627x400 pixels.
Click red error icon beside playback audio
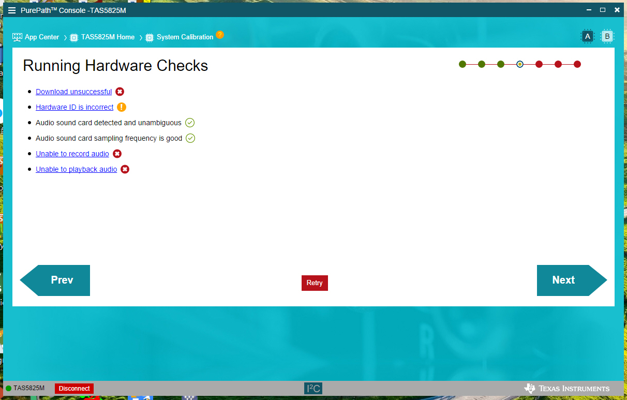tap(125, 169)
